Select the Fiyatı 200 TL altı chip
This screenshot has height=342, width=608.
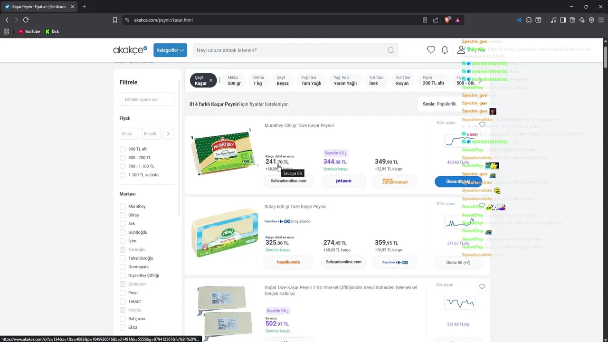(433, 80)
